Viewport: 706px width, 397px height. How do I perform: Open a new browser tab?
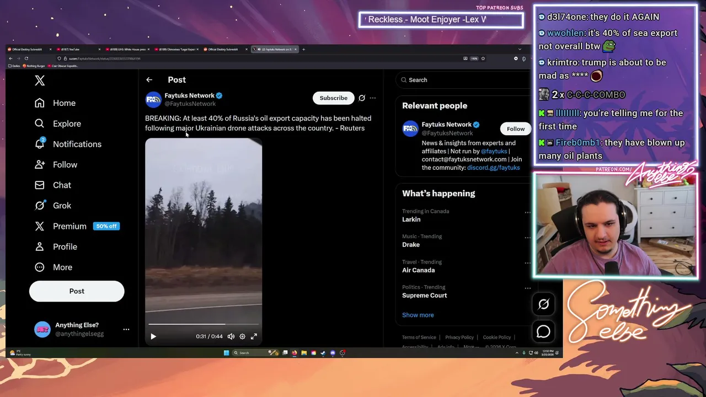click(303, 49)
